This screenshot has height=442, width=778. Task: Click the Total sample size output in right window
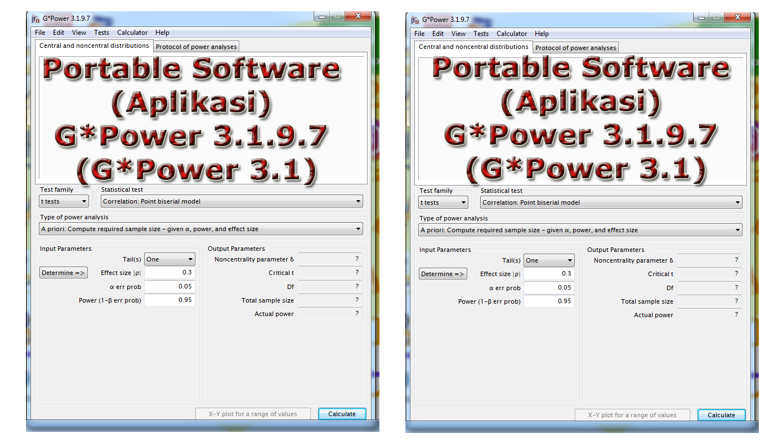point(709,301)
